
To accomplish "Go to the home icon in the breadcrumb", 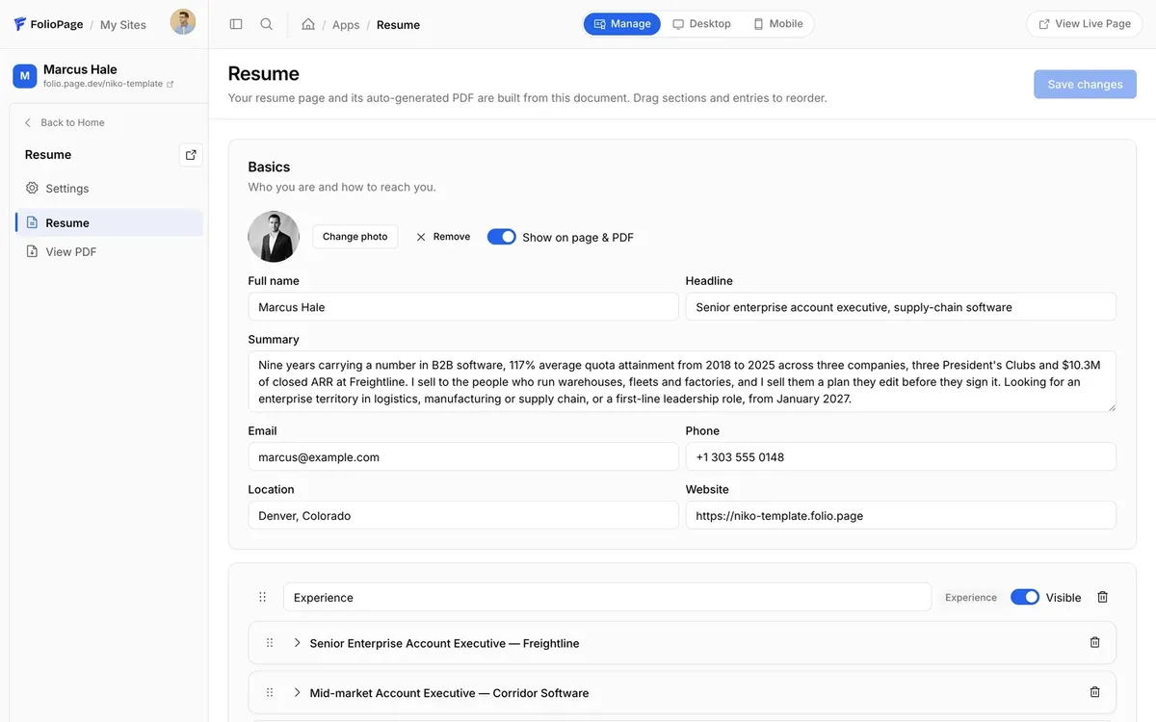I will pos(308,24).
